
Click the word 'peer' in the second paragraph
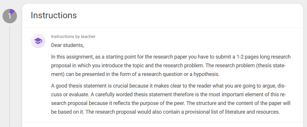179,103
